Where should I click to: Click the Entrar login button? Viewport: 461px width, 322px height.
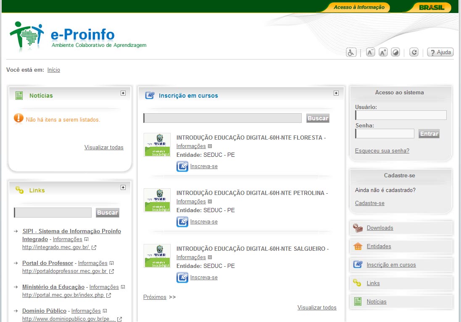point(429,134)
